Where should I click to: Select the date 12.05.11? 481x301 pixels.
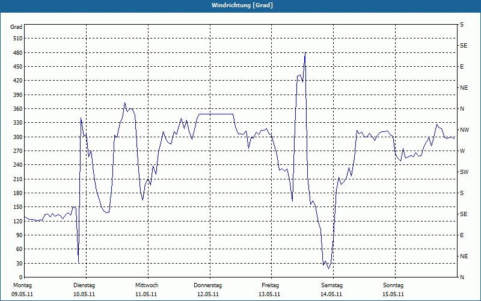pos(208,294)
